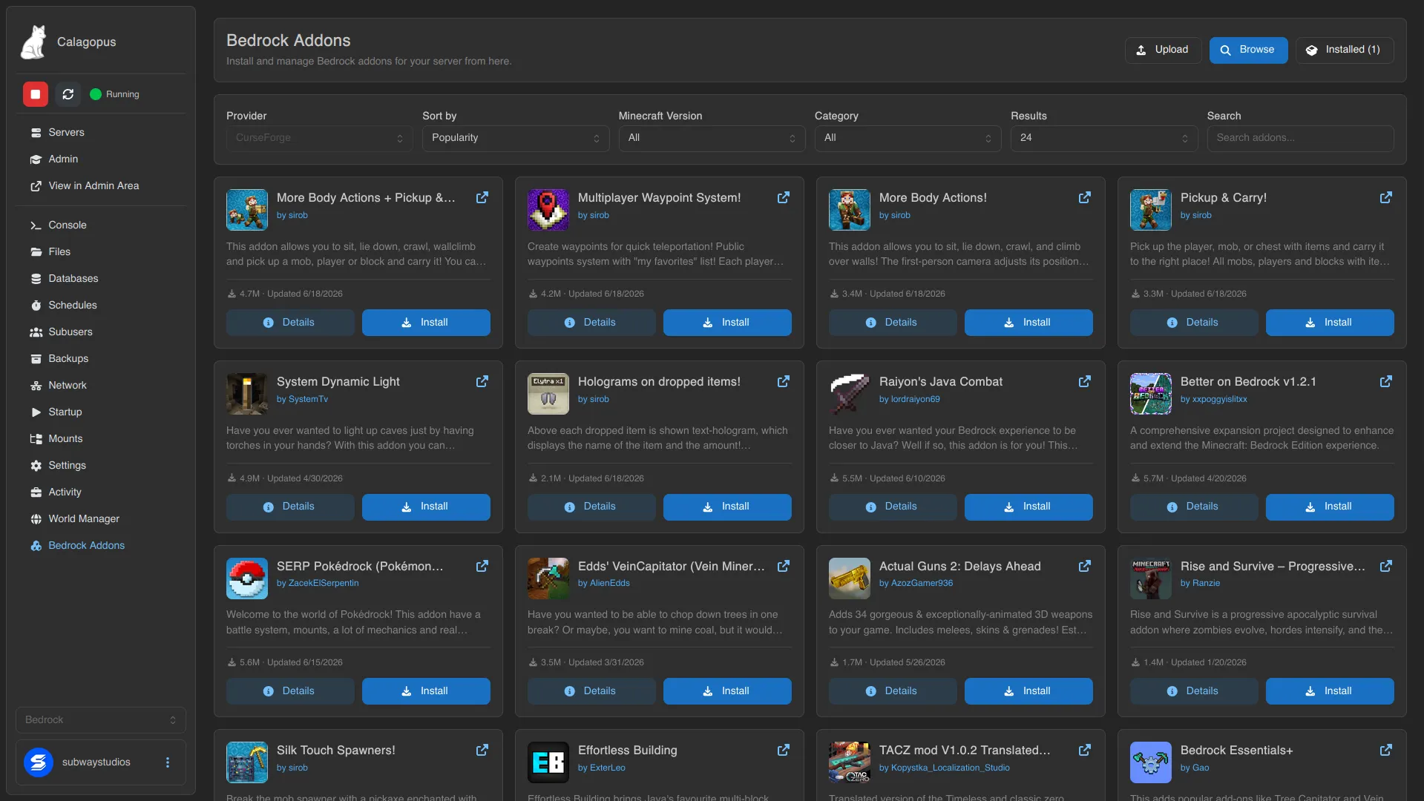Open external link for Bedrock Essentials+
Viewport: 1424px width, 801px height.
[x=1386, y=750]
